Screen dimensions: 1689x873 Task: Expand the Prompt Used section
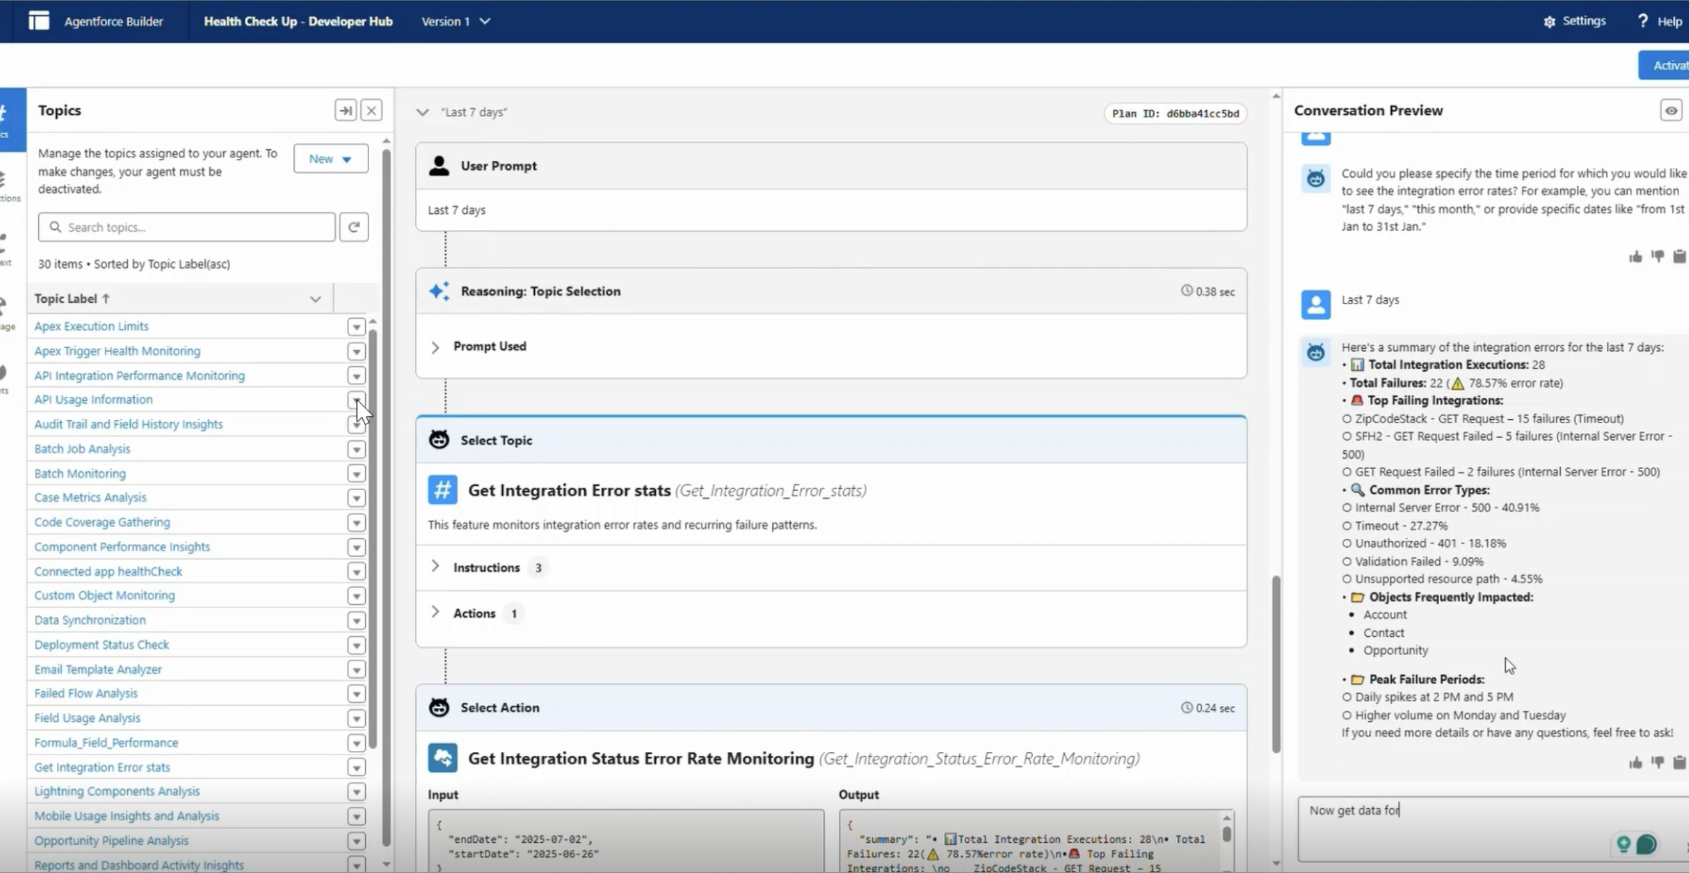436,346
